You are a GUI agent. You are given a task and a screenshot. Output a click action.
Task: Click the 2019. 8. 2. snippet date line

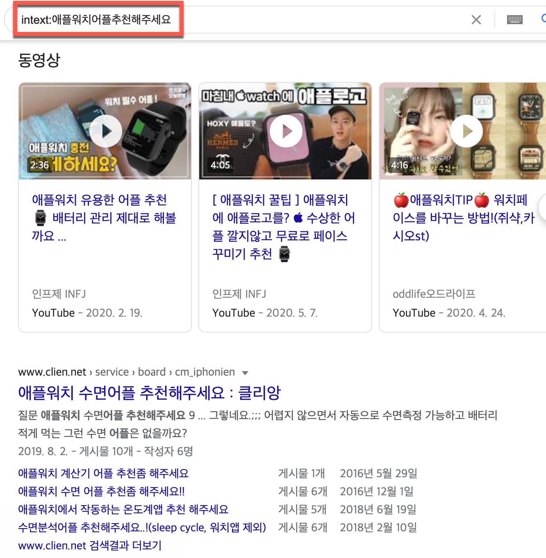tap(105, 451)
